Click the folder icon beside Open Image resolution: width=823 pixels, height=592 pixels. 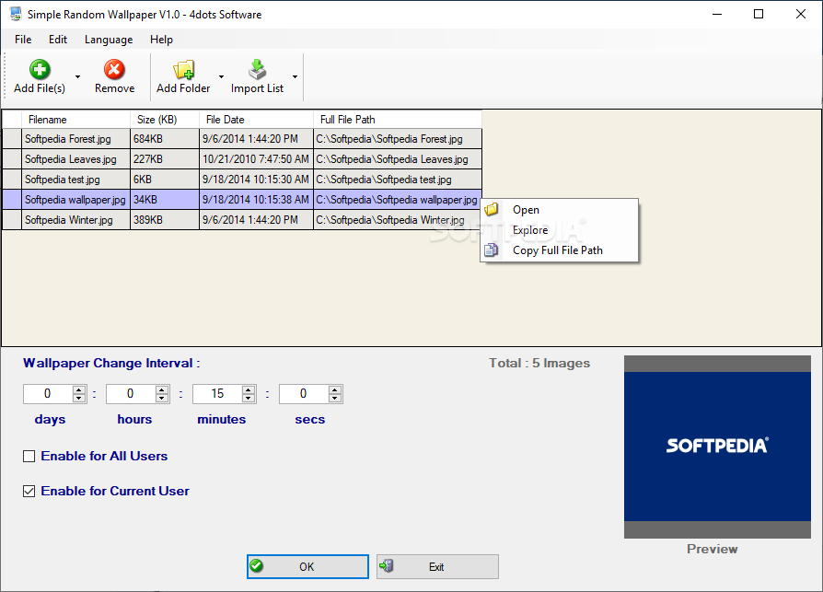click(x=492, y=209)
